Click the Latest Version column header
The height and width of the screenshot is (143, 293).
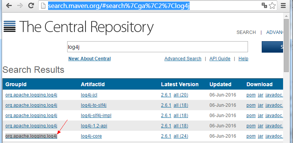(180, 84)
